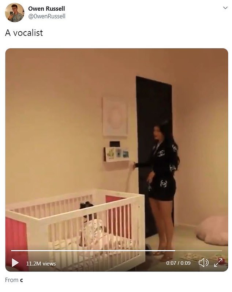Open Owen Russell's profile picture
This screenshot has width=232, height=292.
pyautogui.click(x=15, y=12)
